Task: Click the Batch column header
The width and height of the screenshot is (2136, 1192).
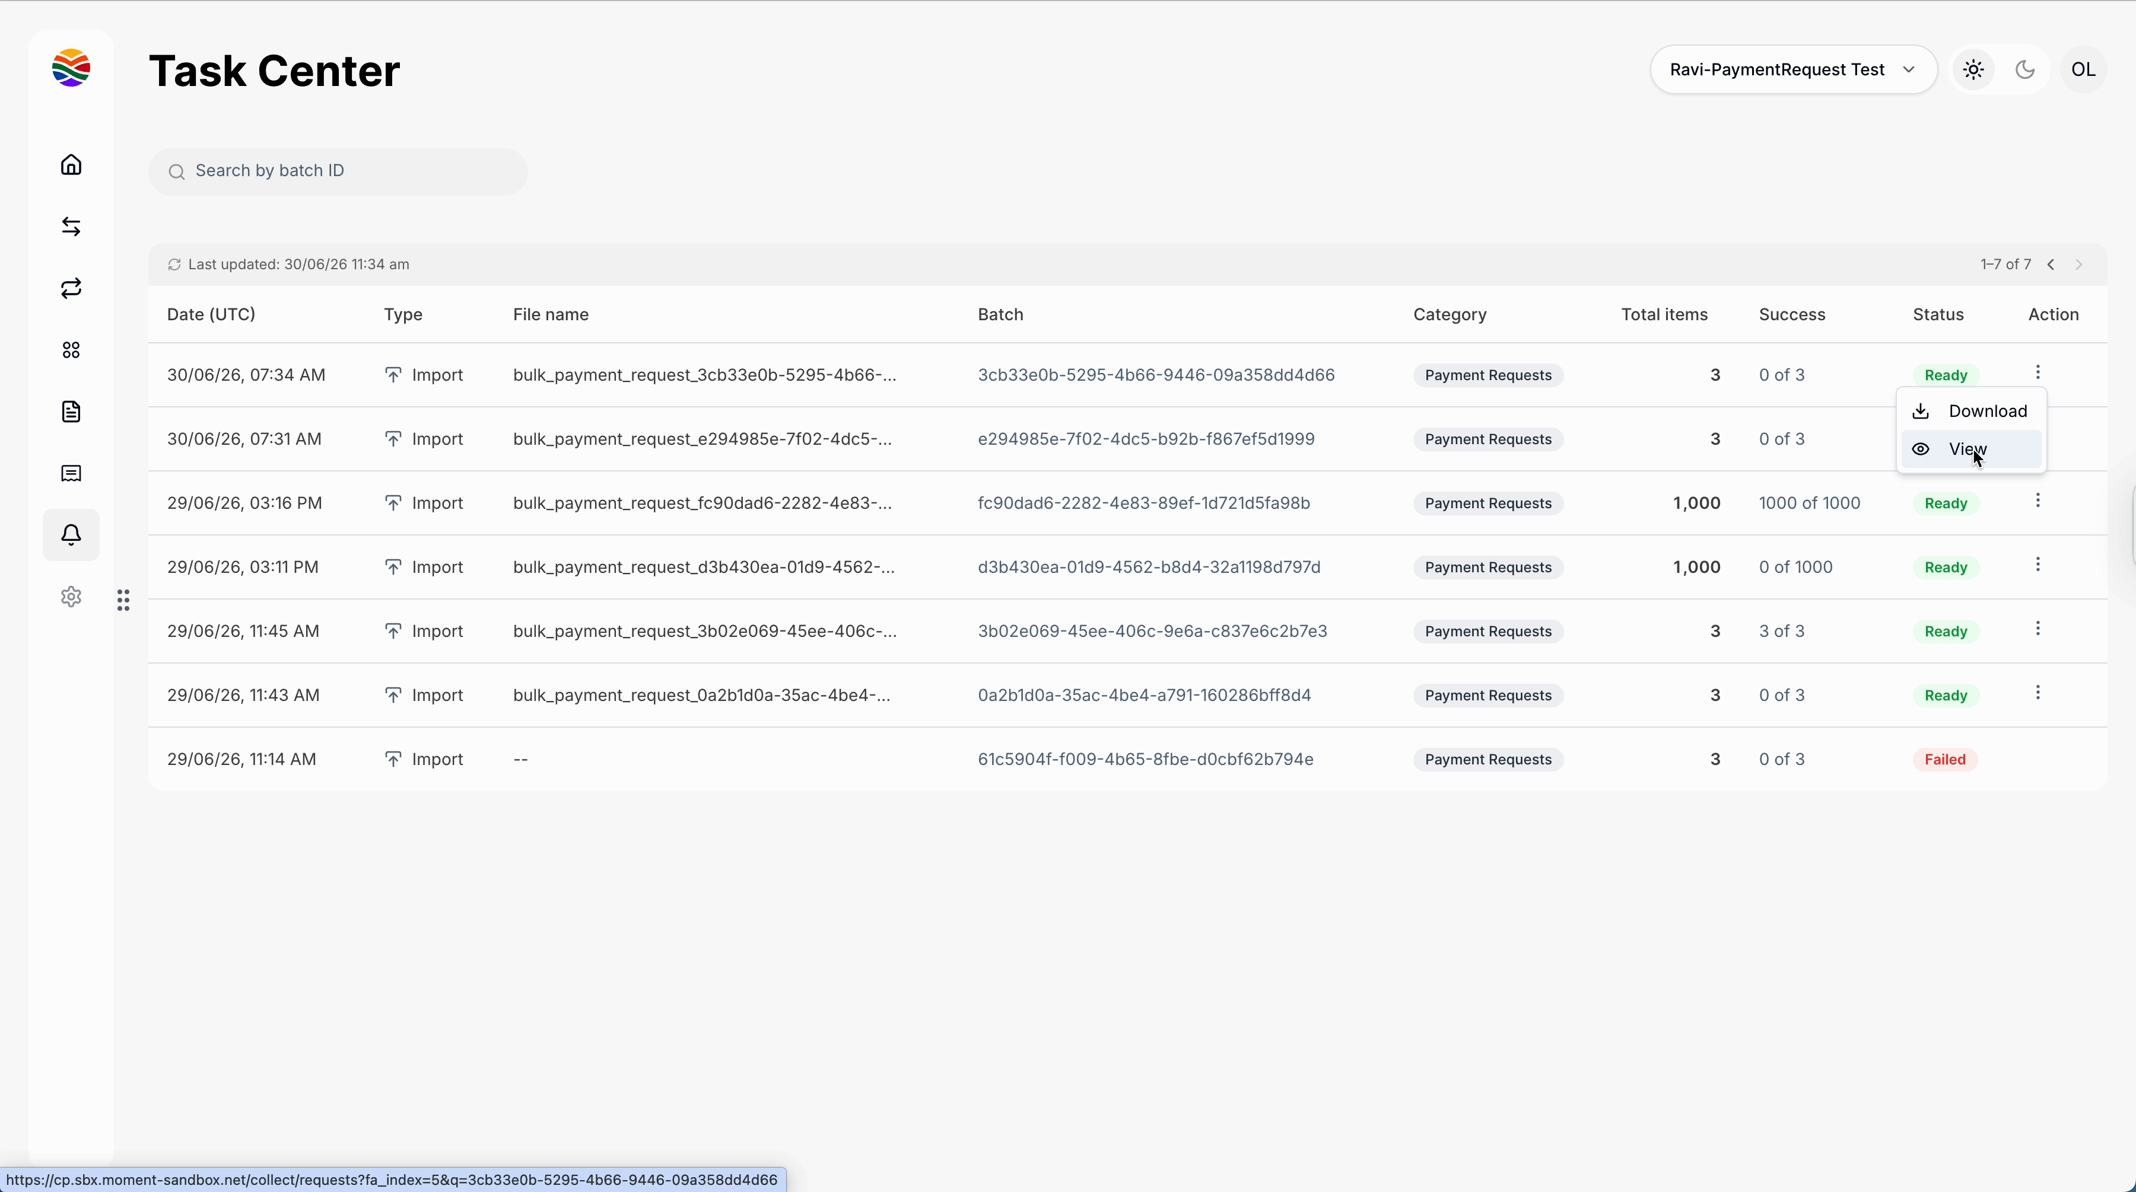Action: click(x=1000, y=314)
